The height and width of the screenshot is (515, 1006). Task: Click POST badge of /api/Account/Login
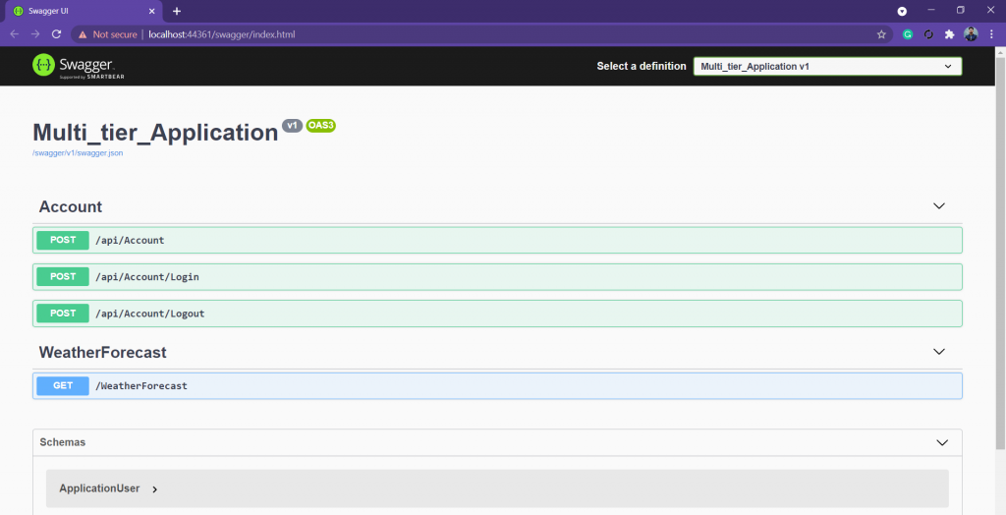coord(63,277)
